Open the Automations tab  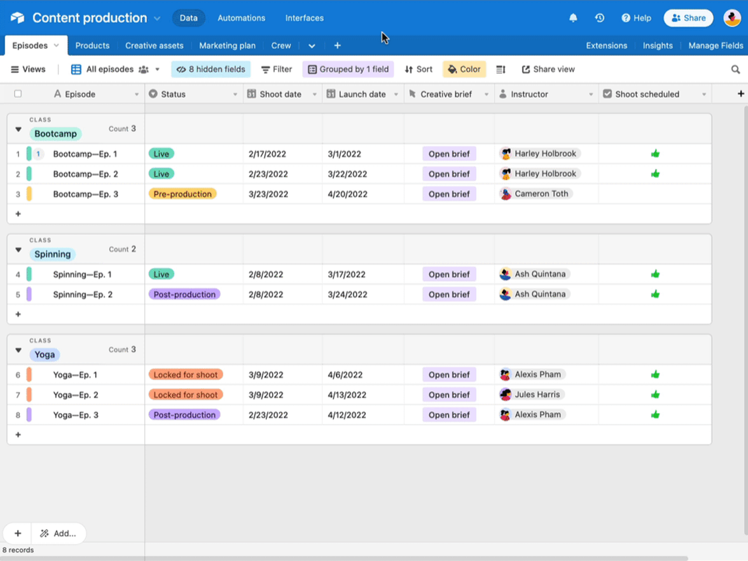pyautogui.click(x=241, y=18)
